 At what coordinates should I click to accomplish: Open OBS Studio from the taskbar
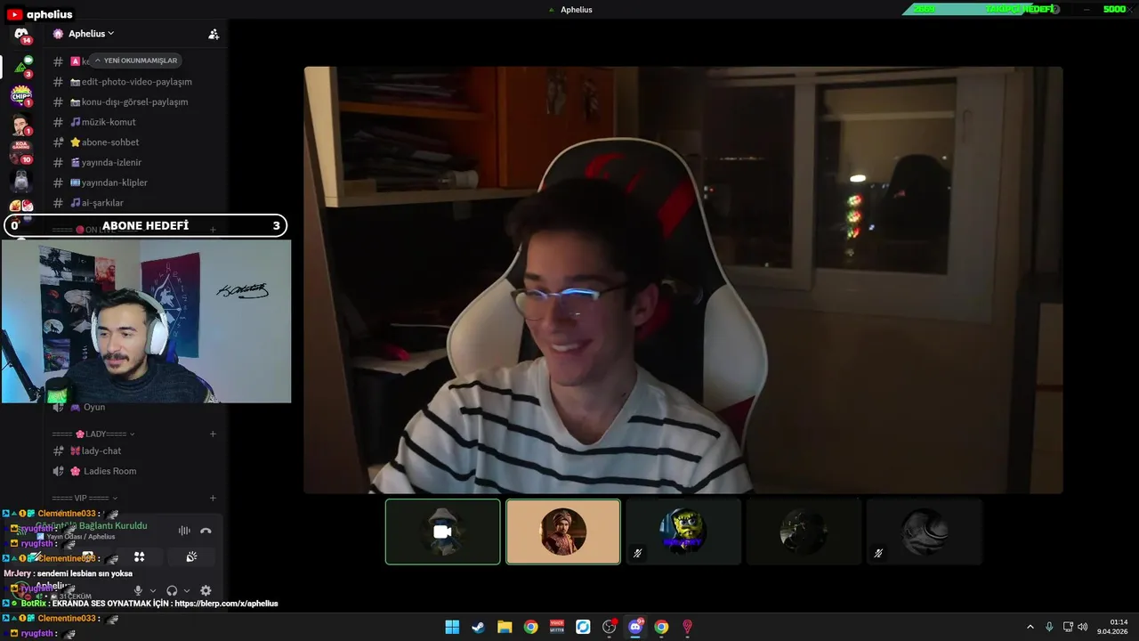pos(609,627)
